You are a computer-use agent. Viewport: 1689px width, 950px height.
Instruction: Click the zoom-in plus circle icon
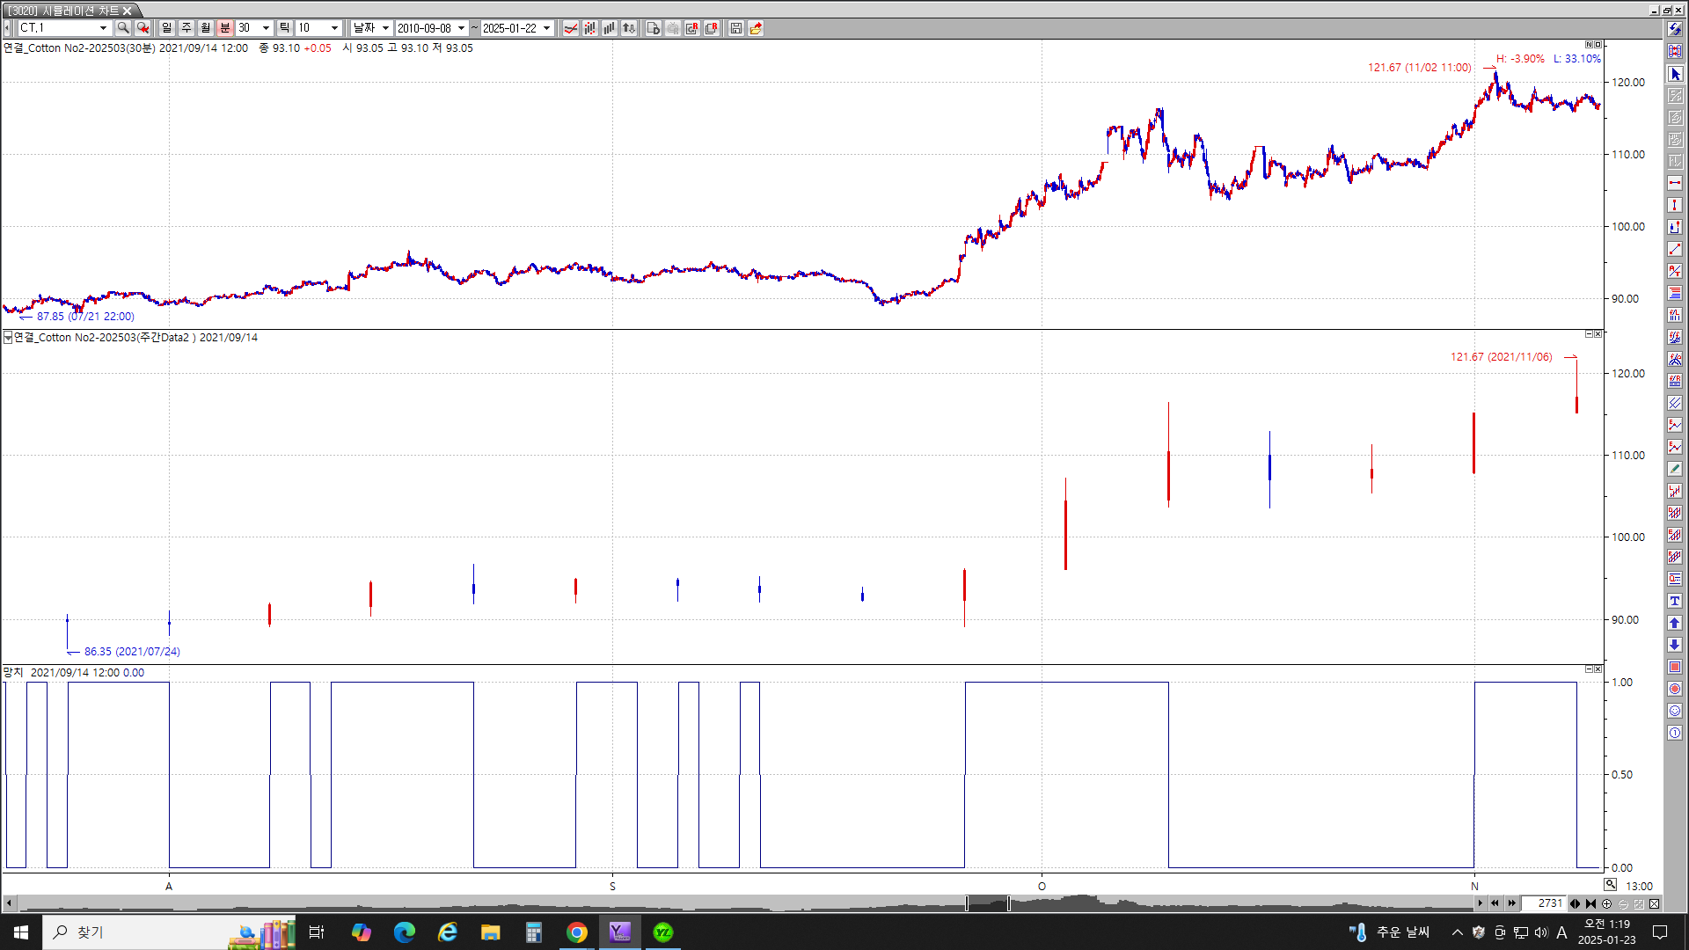1606,903
